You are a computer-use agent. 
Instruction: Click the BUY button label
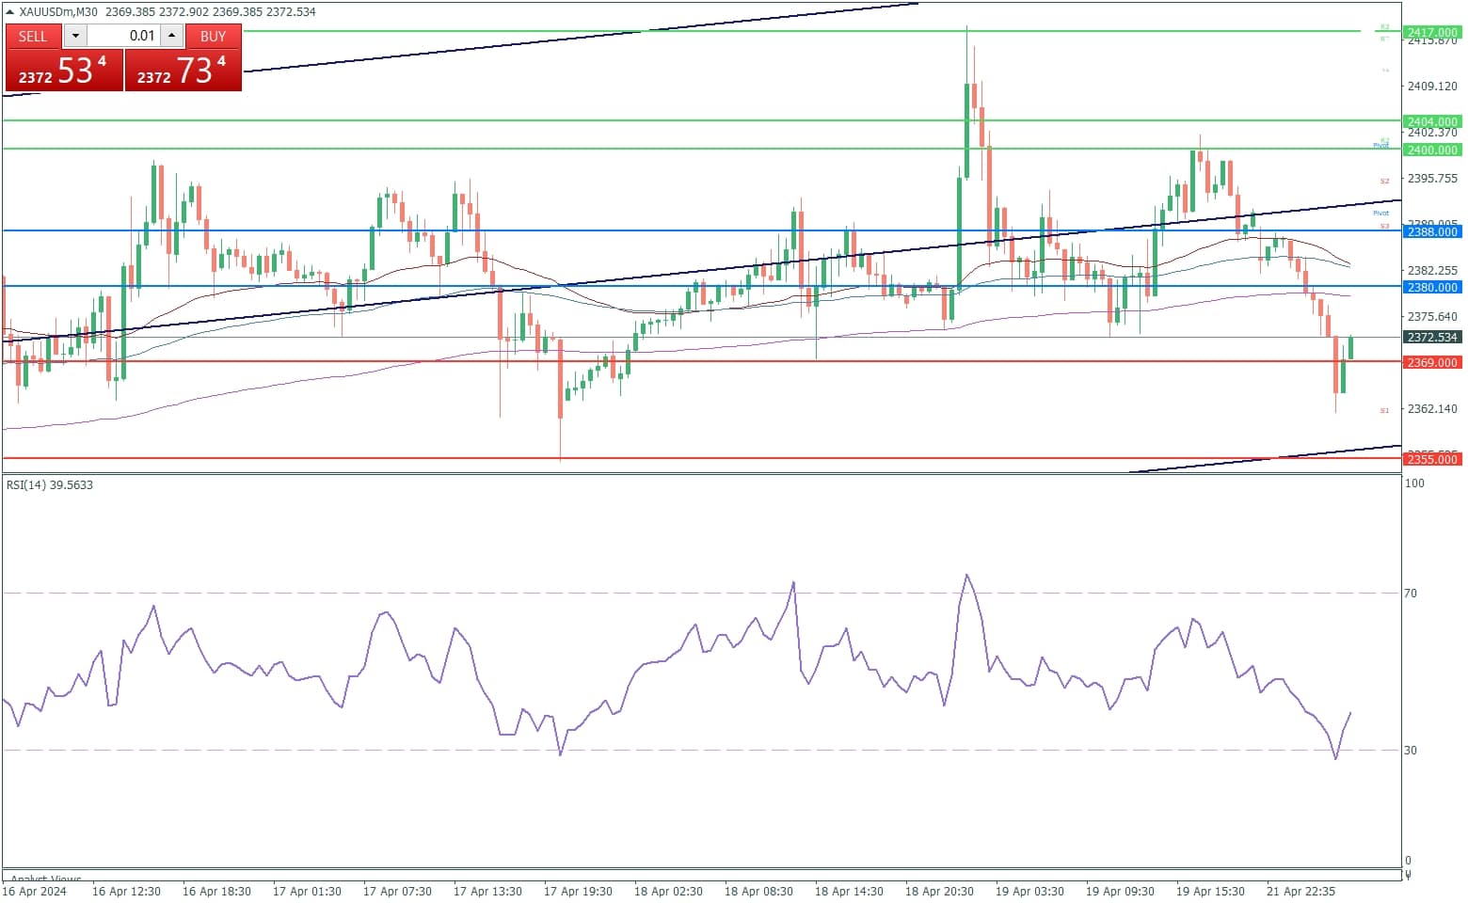[x=214, y=36]
